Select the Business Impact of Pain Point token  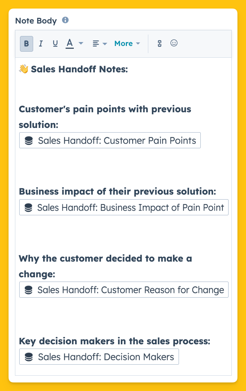124,207
